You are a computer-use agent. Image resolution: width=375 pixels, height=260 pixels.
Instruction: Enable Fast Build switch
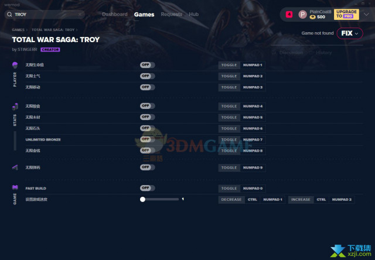[147, 188]
